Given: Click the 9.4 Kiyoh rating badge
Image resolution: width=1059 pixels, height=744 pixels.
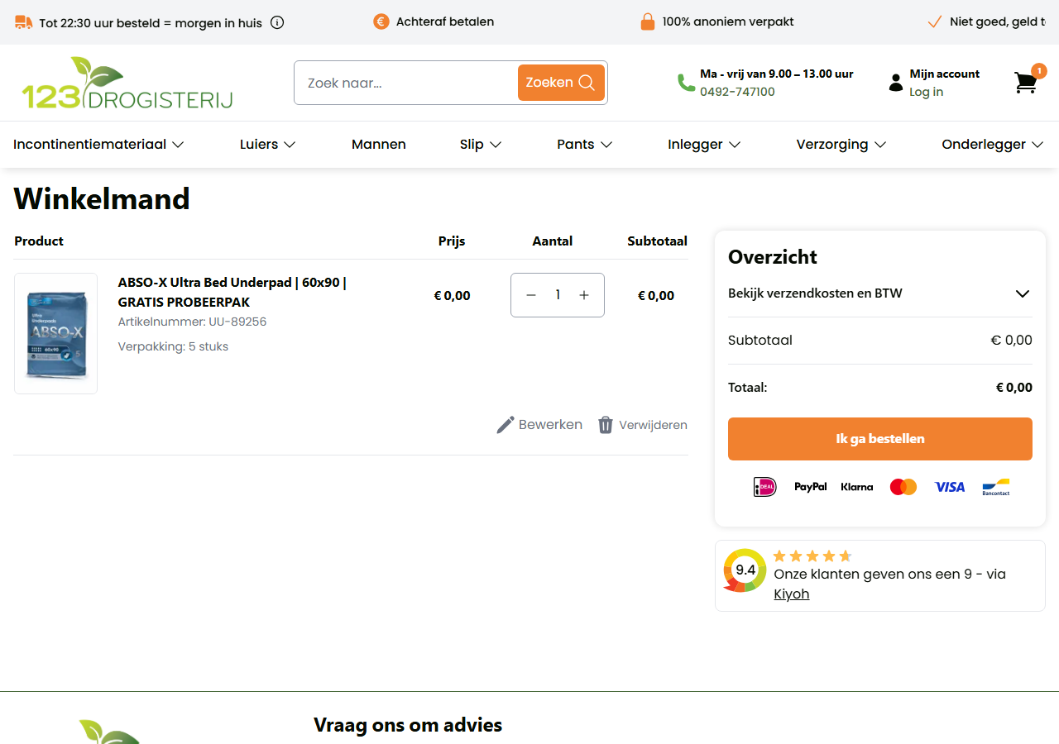Looking at the screenshot, I should tap(745, 570).
